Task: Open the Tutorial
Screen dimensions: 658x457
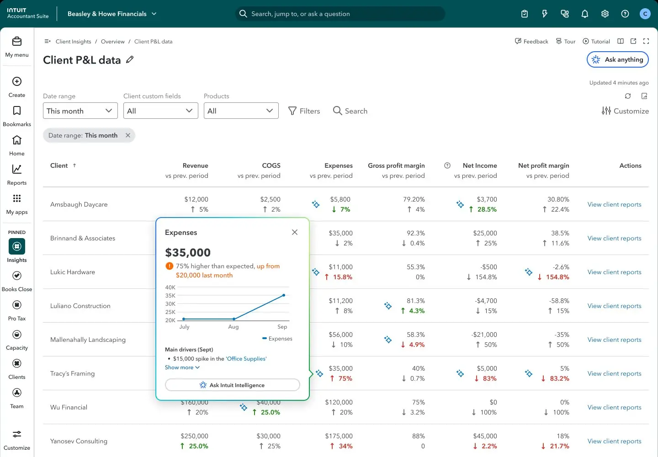Action: (596, 41)
